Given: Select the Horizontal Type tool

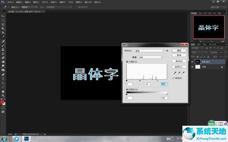Looking at the screenshot, I should (3, 79).
